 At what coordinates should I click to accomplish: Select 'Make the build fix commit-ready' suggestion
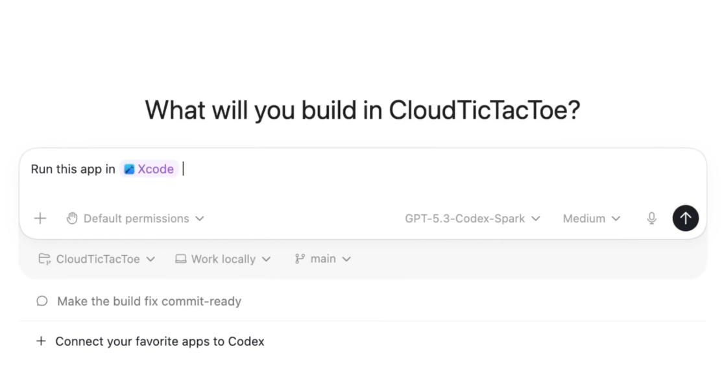coord(149,301)
